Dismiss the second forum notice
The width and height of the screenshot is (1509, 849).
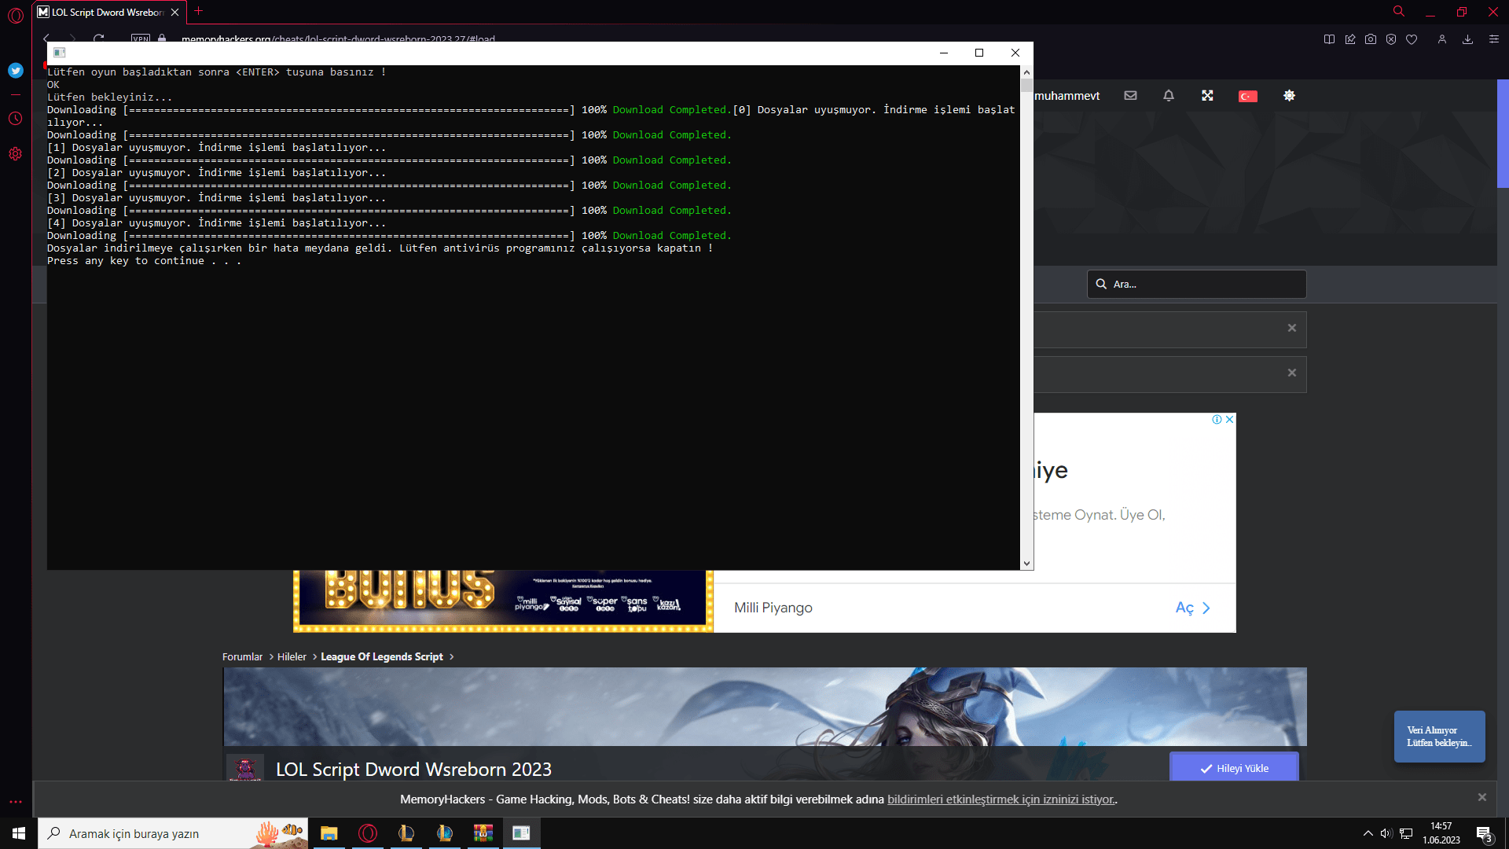point(1292,373)
